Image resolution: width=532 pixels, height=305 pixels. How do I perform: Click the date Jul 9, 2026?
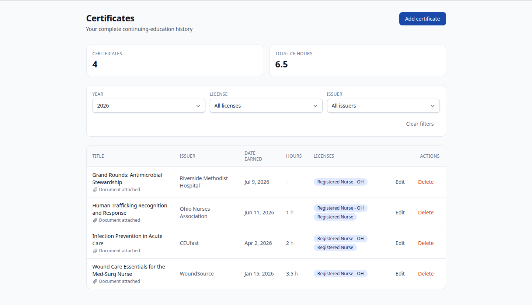pos(257,182)
